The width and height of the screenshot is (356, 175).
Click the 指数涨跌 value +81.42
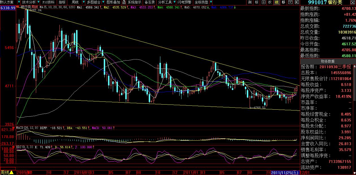pos(349,15)
